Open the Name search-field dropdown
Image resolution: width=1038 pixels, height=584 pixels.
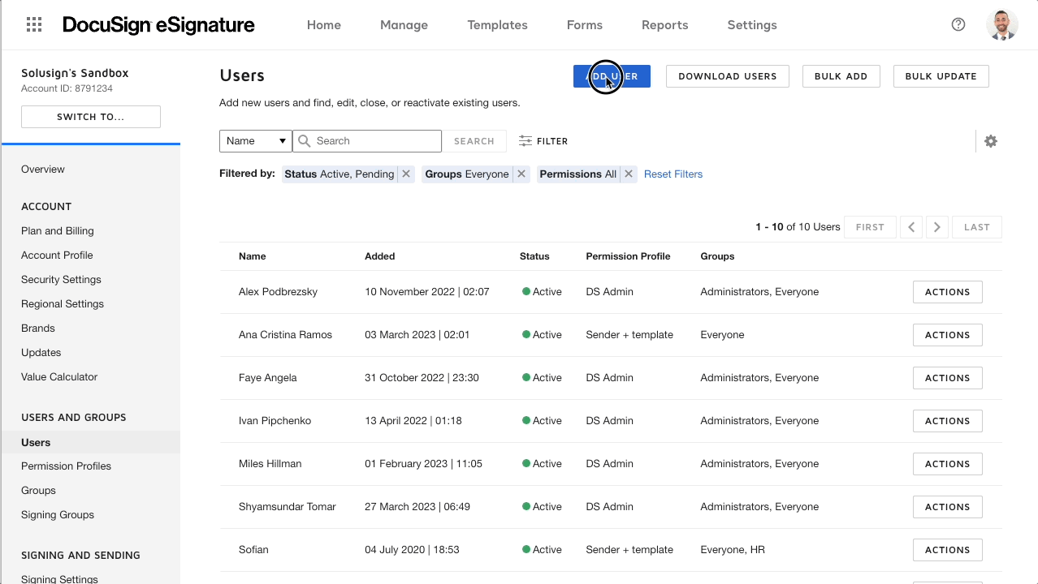coord(256,141)
